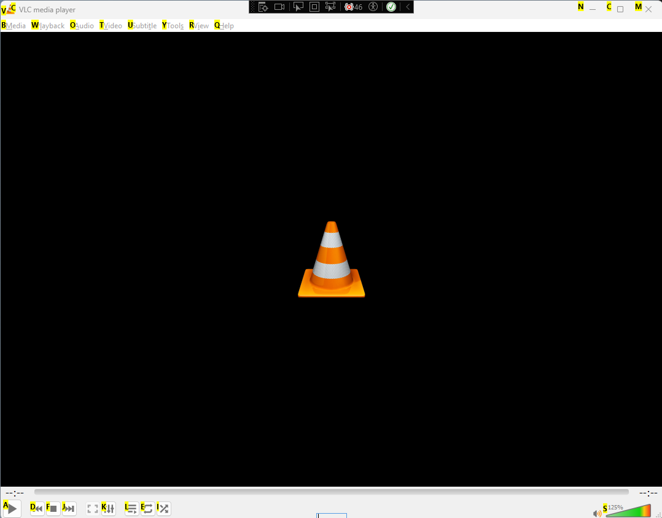Click the video camera icon in top toolbar
This screenshot has height=518, width=662.
tap(279, 7)
